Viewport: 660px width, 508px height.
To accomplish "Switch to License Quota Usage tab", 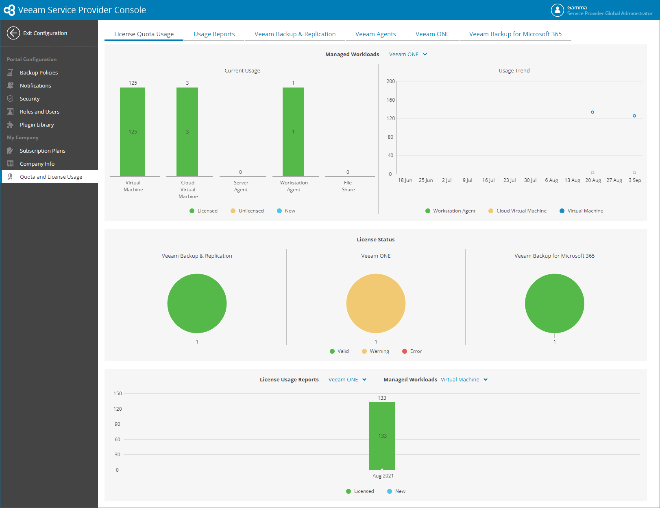I will tap(144, 34).
